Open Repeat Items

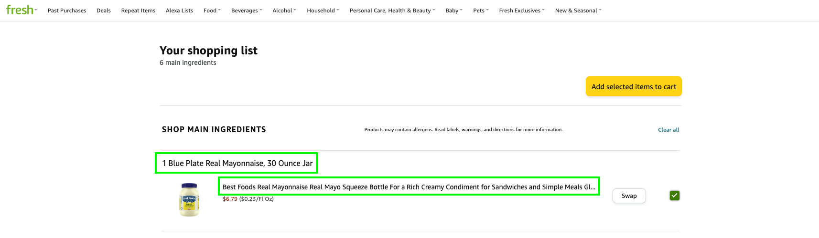(x=138, y=10)
